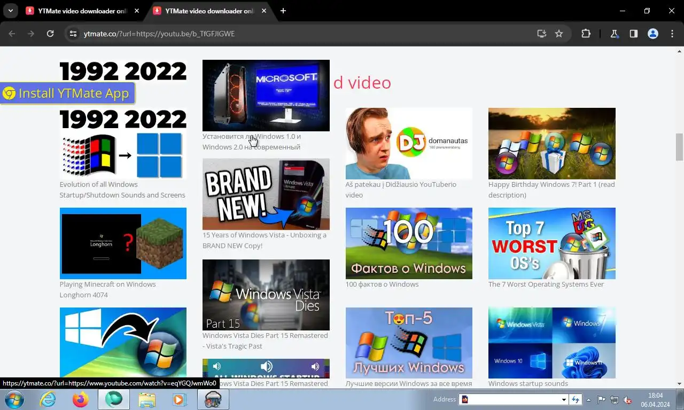The height and width of the screenshot is (410, 684).
Task: Launch Firefox from taskbar
Action: 81,399
